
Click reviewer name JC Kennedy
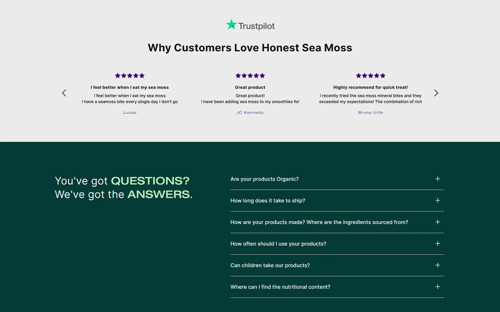coord(250,113)
